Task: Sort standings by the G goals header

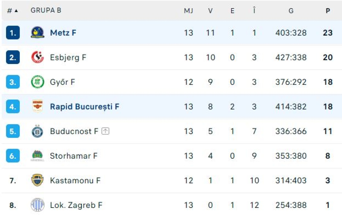Action: coord(291,11)
